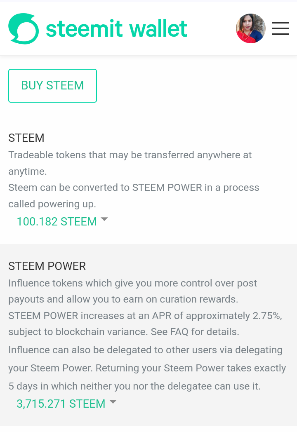Click the "payouts and allow you to earn" line
Viewport: 297px width, 432px height.
[123, 300]
